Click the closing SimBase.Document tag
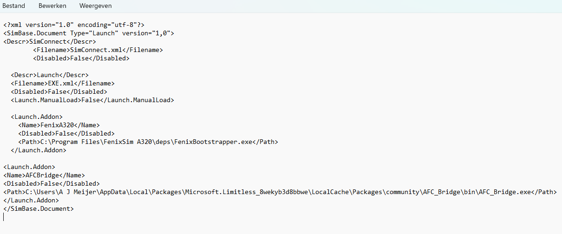562x234 pixels. tap(39, 208)
